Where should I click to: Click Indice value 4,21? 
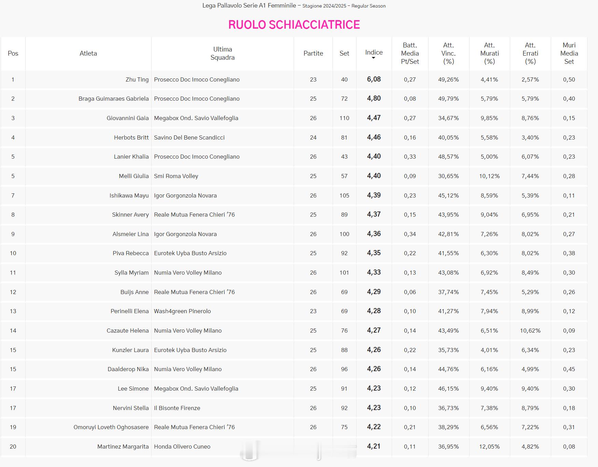(x=374, y=446)
